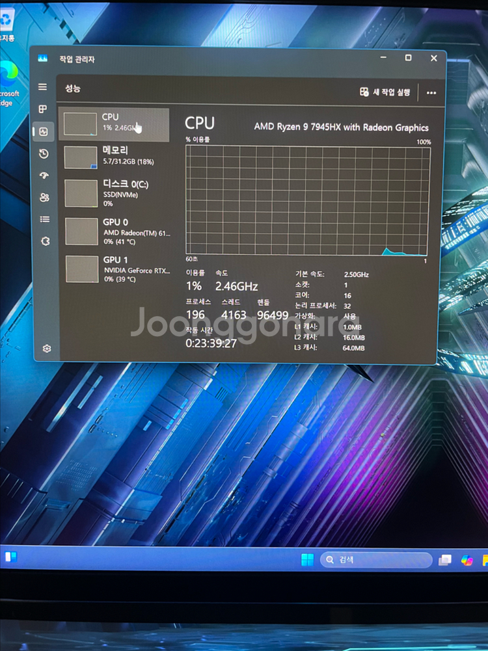Open Task Manager settings gear icon
The image size is (488, 651).
[47, 349]
